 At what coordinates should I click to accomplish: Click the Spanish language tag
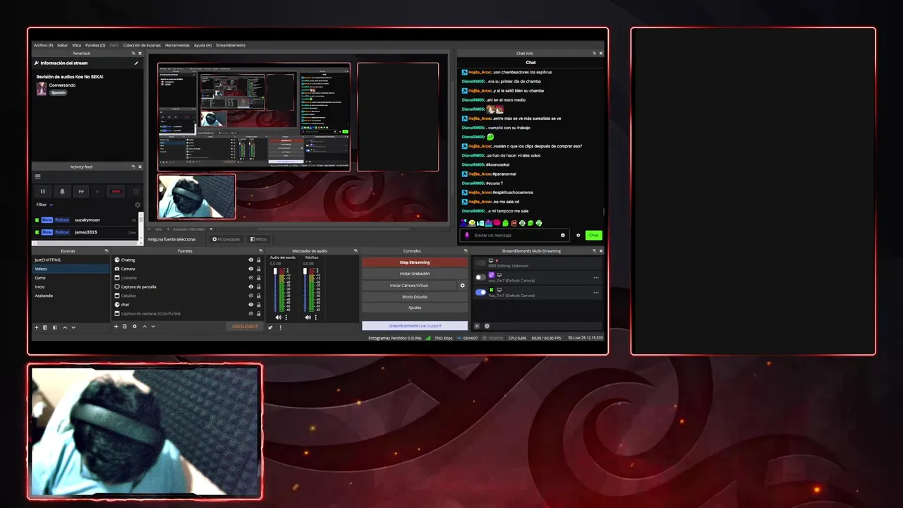58,92
